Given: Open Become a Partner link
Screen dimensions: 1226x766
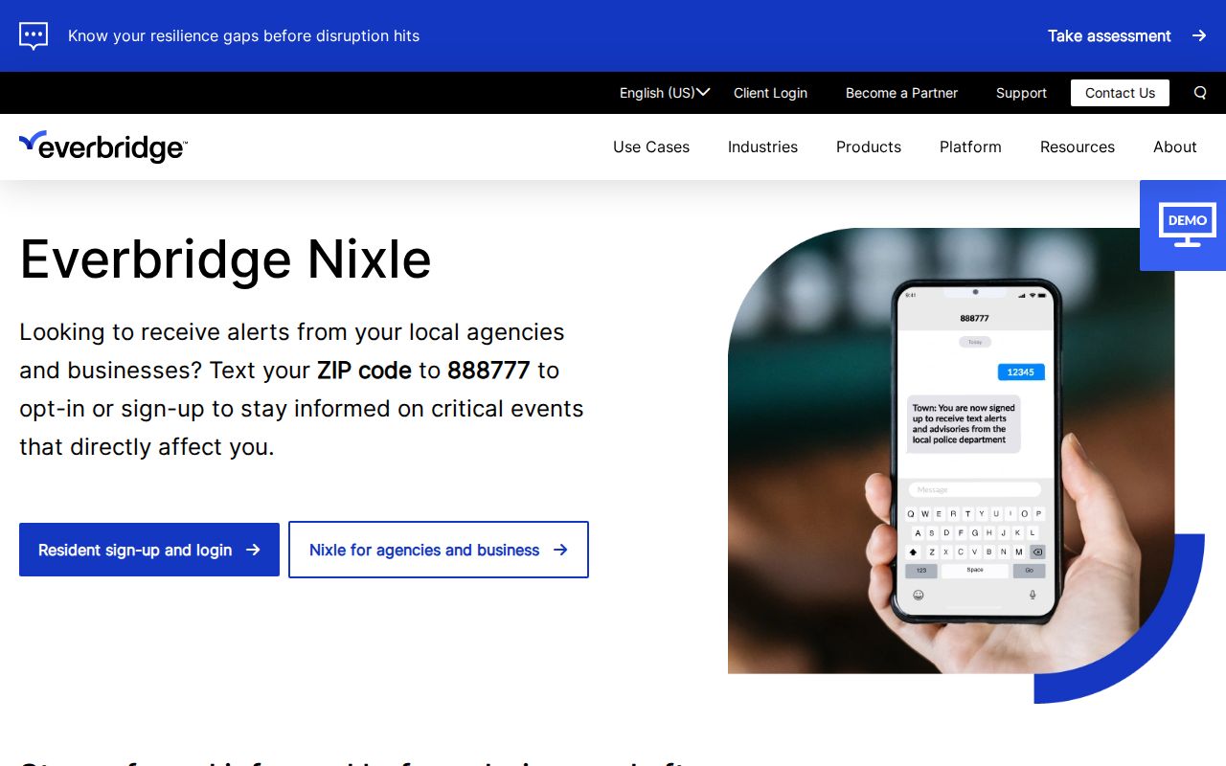Looking at the screenshot, I should (x=901, y=93).
